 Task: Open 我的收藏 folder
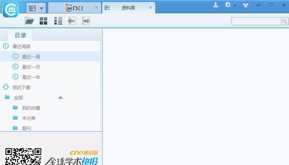[x=31, y=108]
